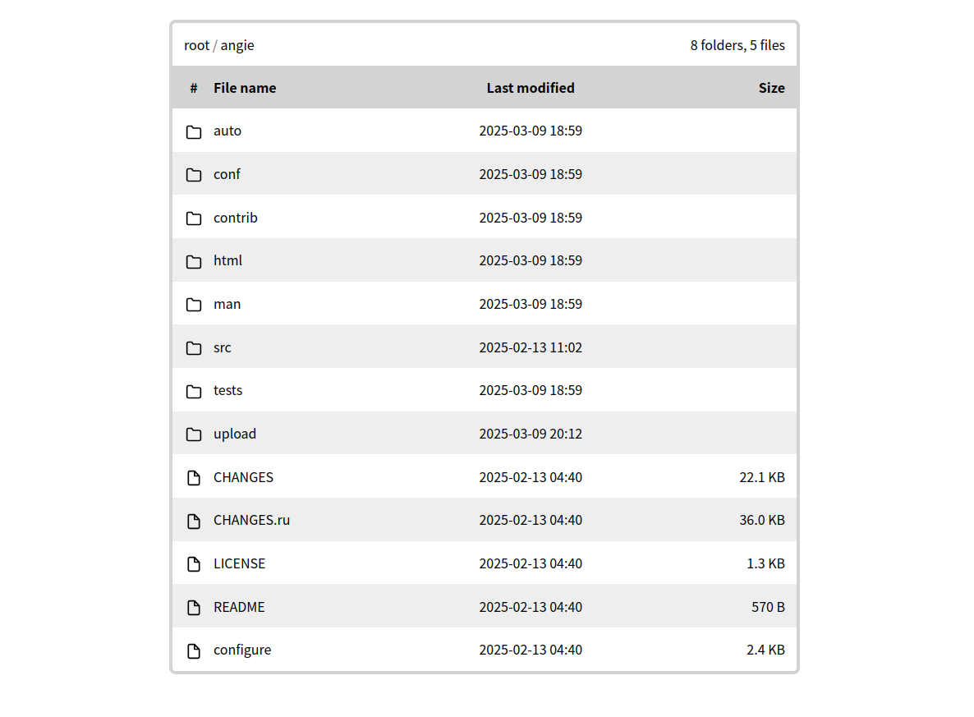Click the folder icon beside src
974x717 pixels.
194,348
